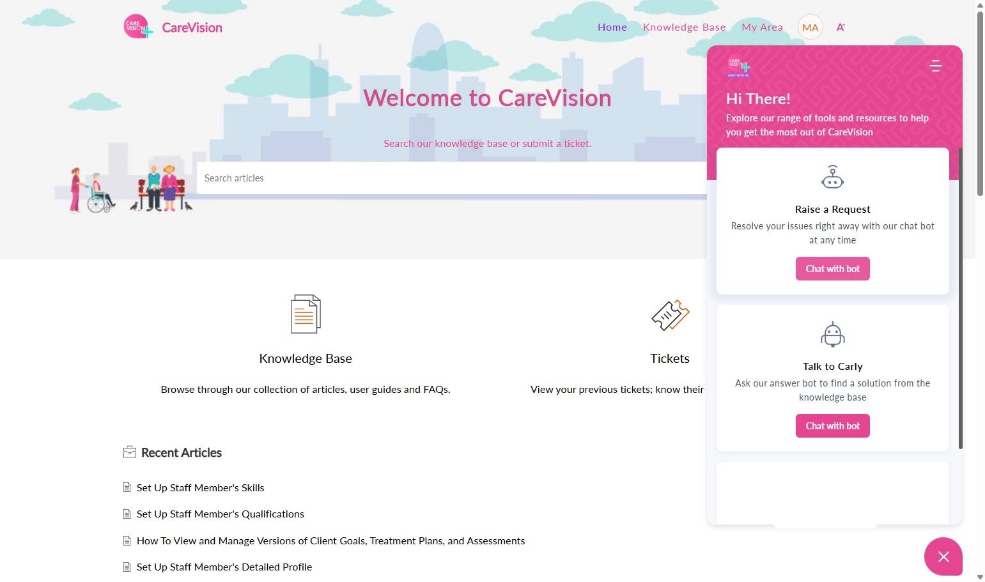Open article Set Up Staff Member's Qualifications

[x=221, y=514]
